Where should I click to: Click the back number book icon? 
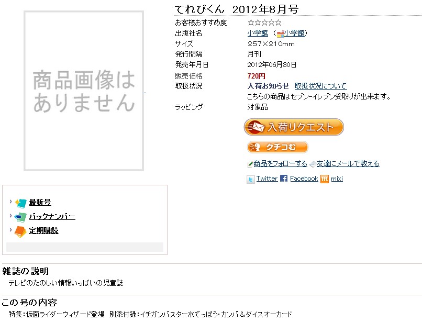(20, 217)
